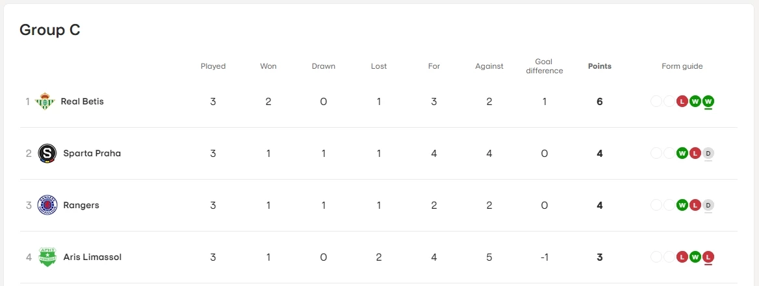Open the Rangers team link
This screenshot has width=759, height=286.
(81, 205)
